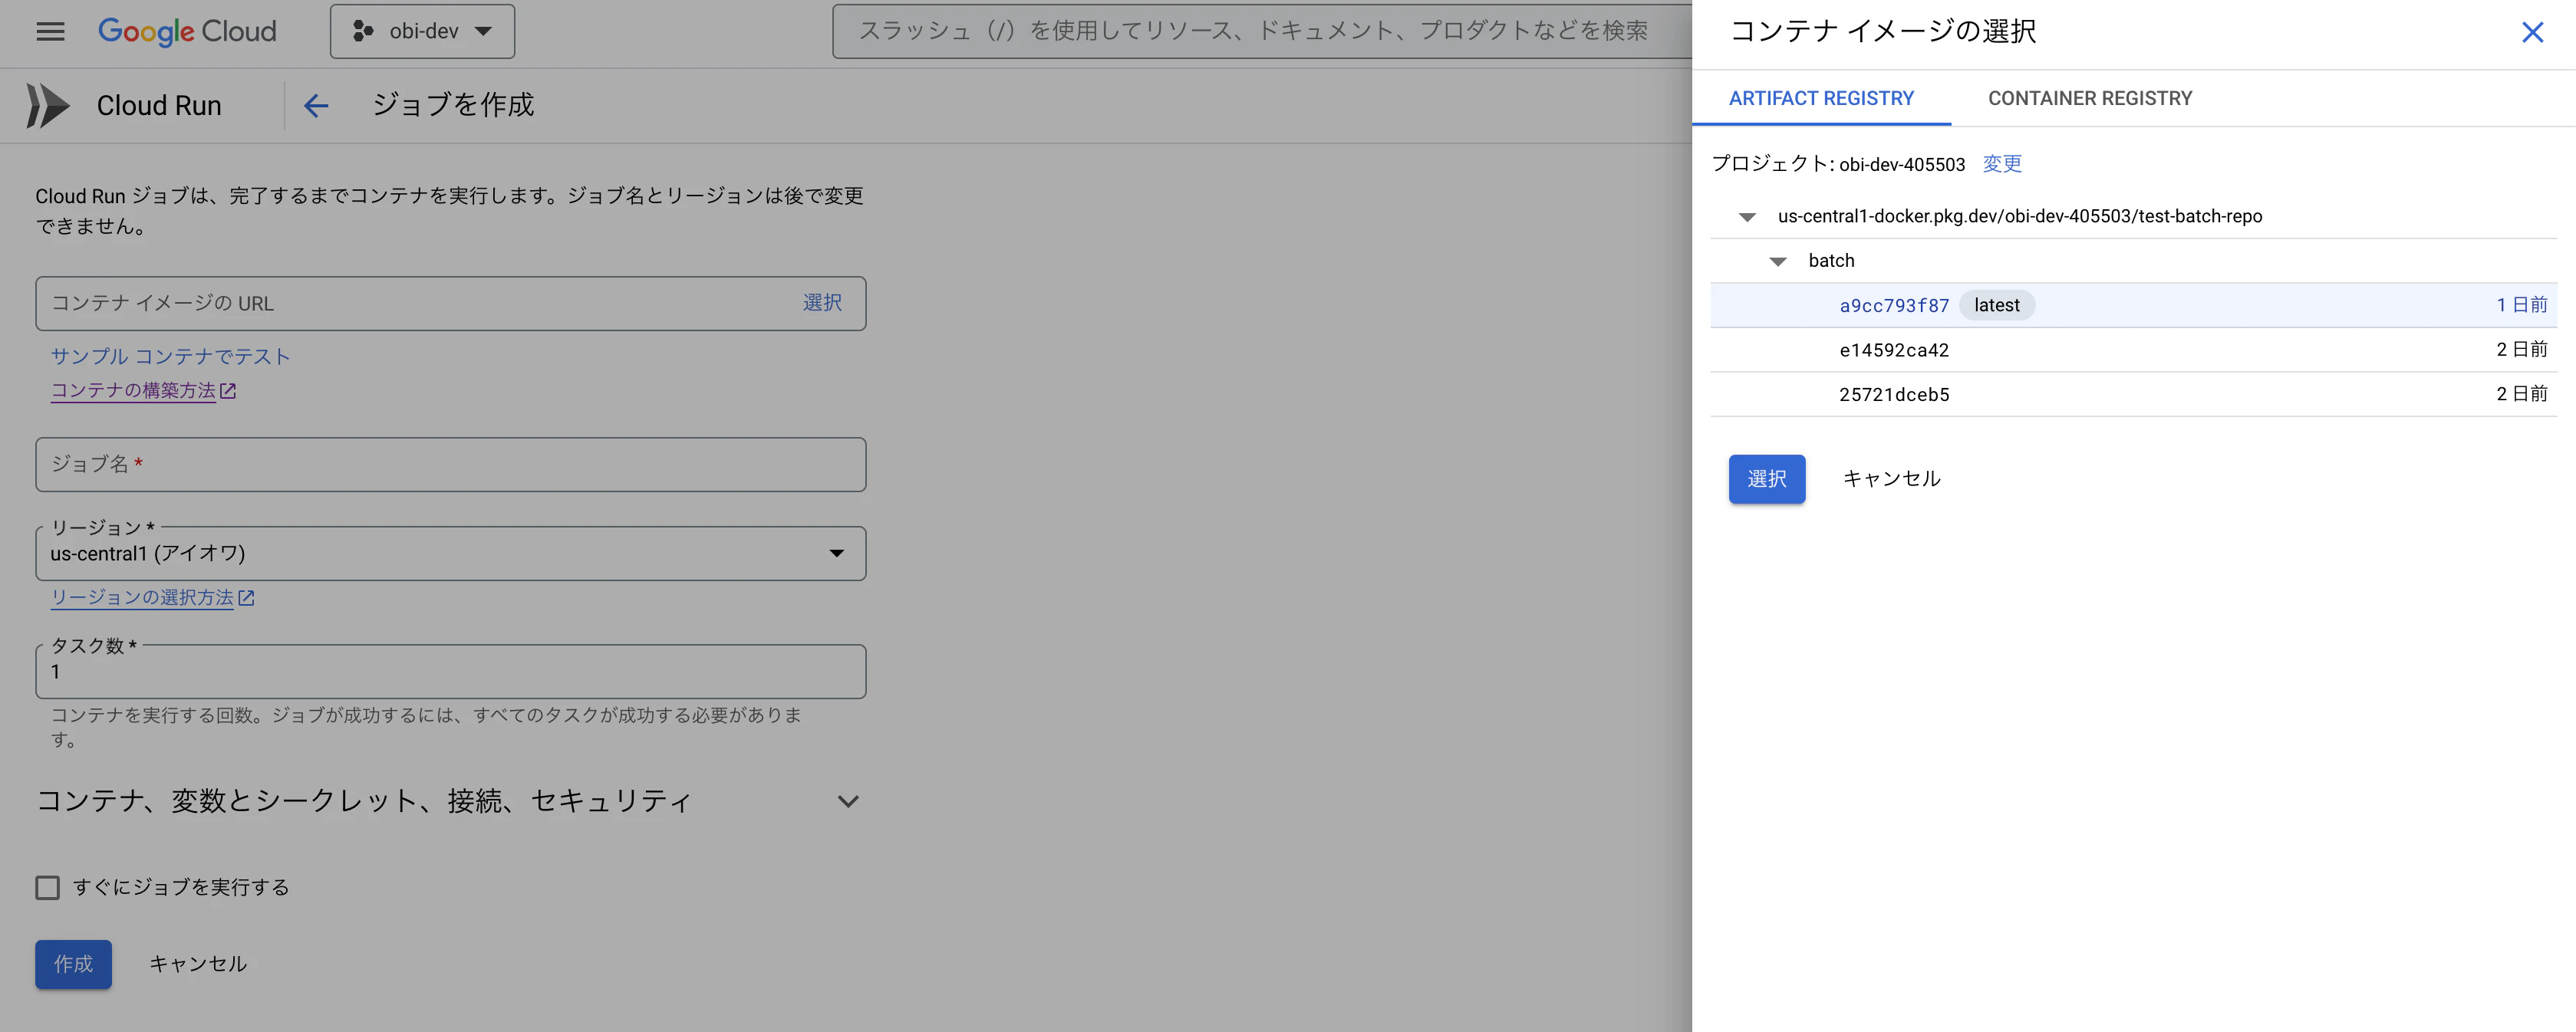Go back using the arrow beside ジョブを作成
Image resolution: width=2576 pixels, height=1032 pixels.
point(316,106)
